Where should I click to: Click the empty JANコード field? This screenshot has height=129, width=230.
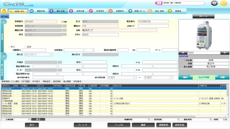tap(153, 26)
